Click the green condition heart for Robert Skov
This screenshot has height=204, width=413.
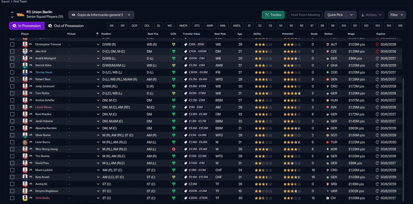174,79
